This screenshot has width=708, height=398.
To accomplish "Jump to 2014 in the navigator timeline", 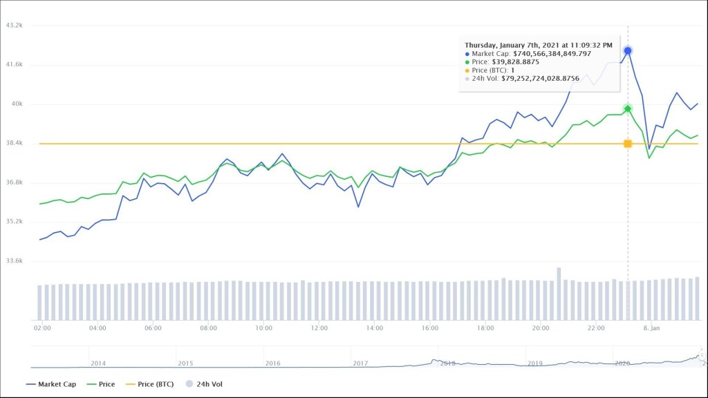I will [98, 363].
